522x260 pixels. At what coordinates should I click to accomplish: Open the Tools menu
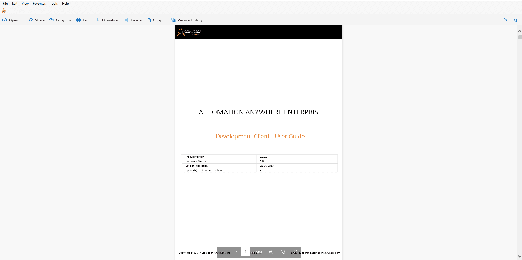pos(54,4)
